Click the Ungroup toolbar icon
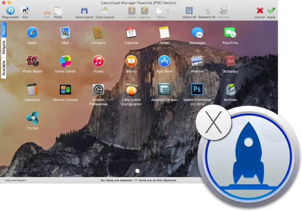Screen dimensions: 302x211 [145, 11]
